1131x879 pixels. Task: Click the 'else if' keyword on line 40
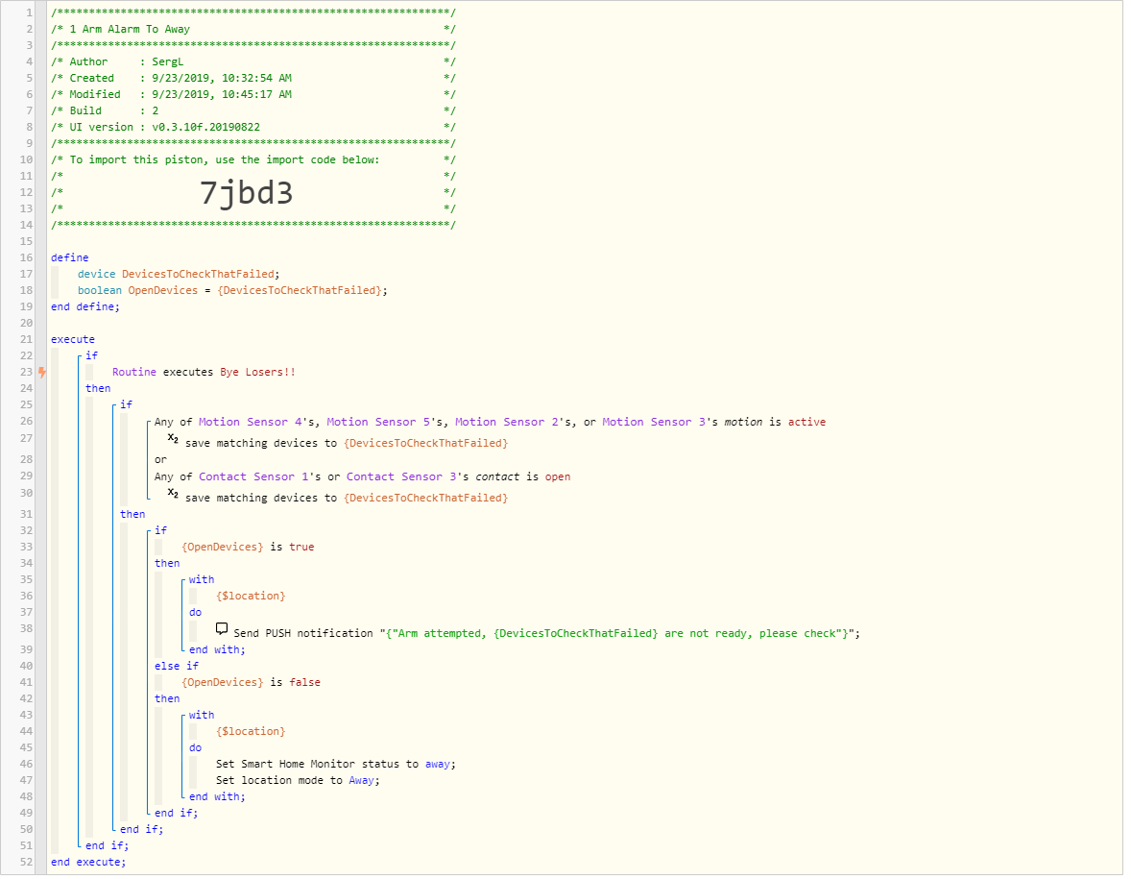tap(177, 667)
